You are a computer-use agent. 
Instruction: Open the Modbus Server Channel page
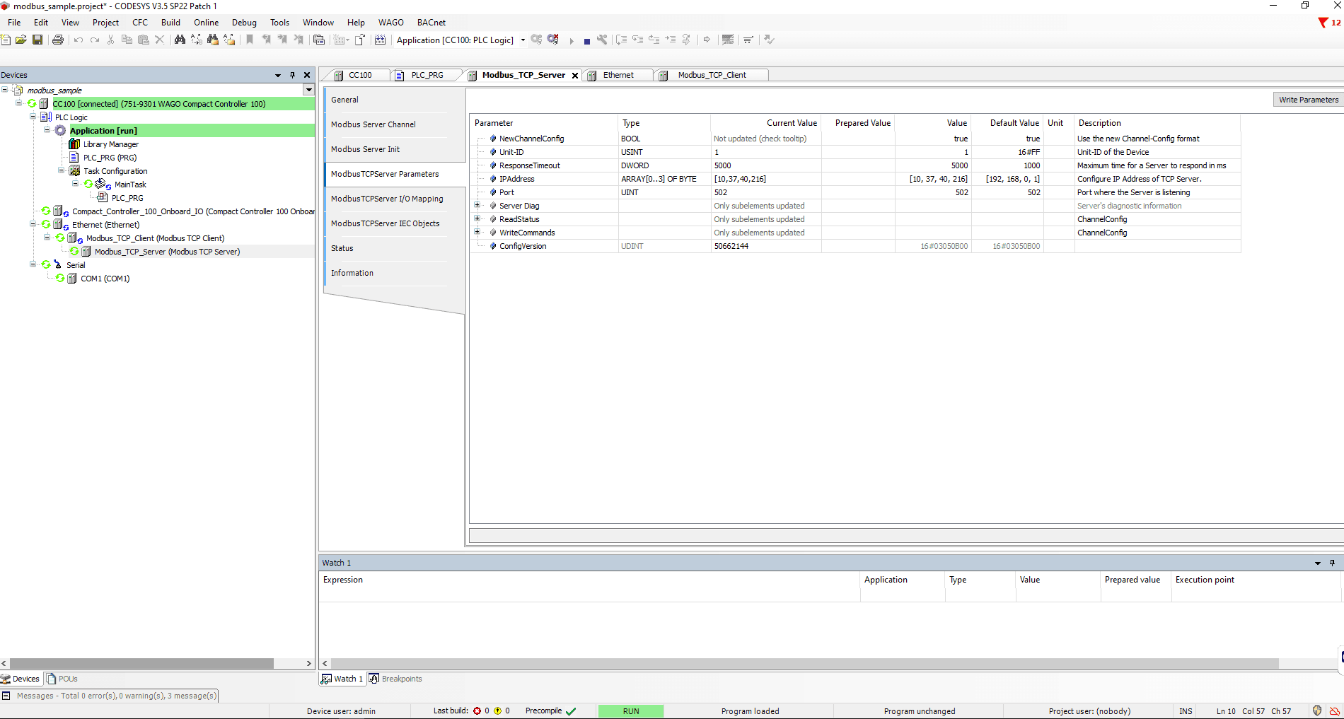pyautogui.click(x=373, y=124)
